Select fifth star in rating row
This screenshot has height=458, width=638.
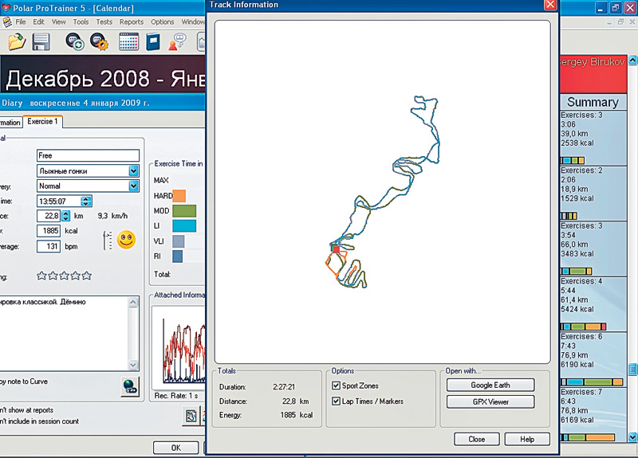pos(87,276)
